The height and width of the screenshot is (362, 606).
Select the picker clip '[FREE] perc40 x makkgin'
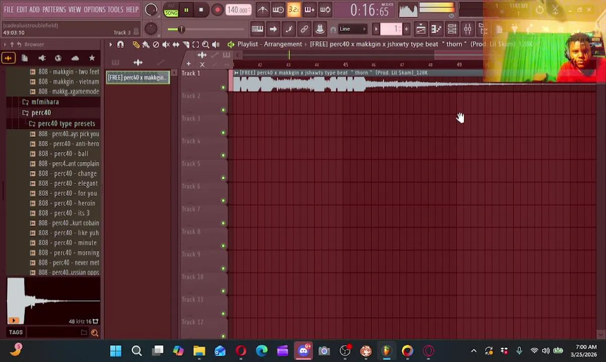click(137, 77)
